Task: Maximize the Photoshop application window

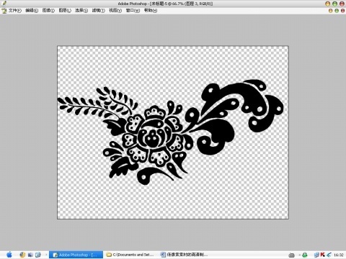Action: click(335, 4)
